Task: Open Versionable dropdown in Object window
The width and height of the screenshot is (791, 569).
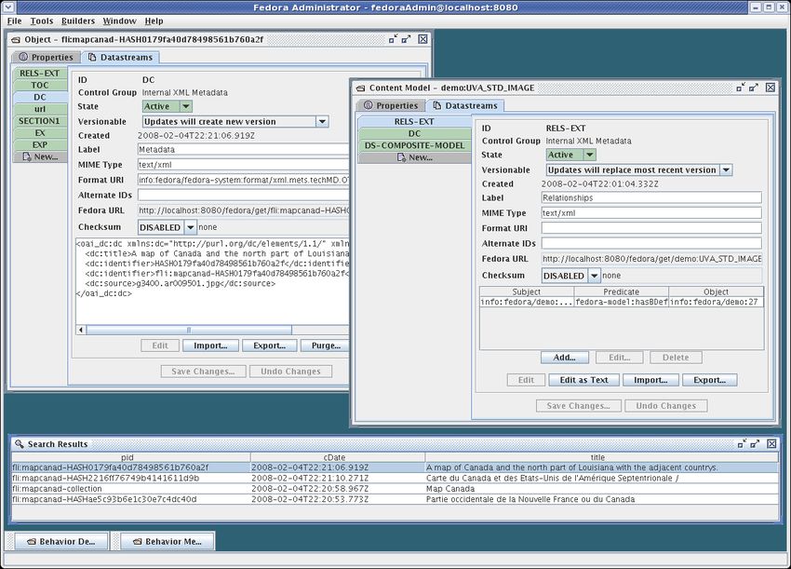Action: [x=322, y=122]
